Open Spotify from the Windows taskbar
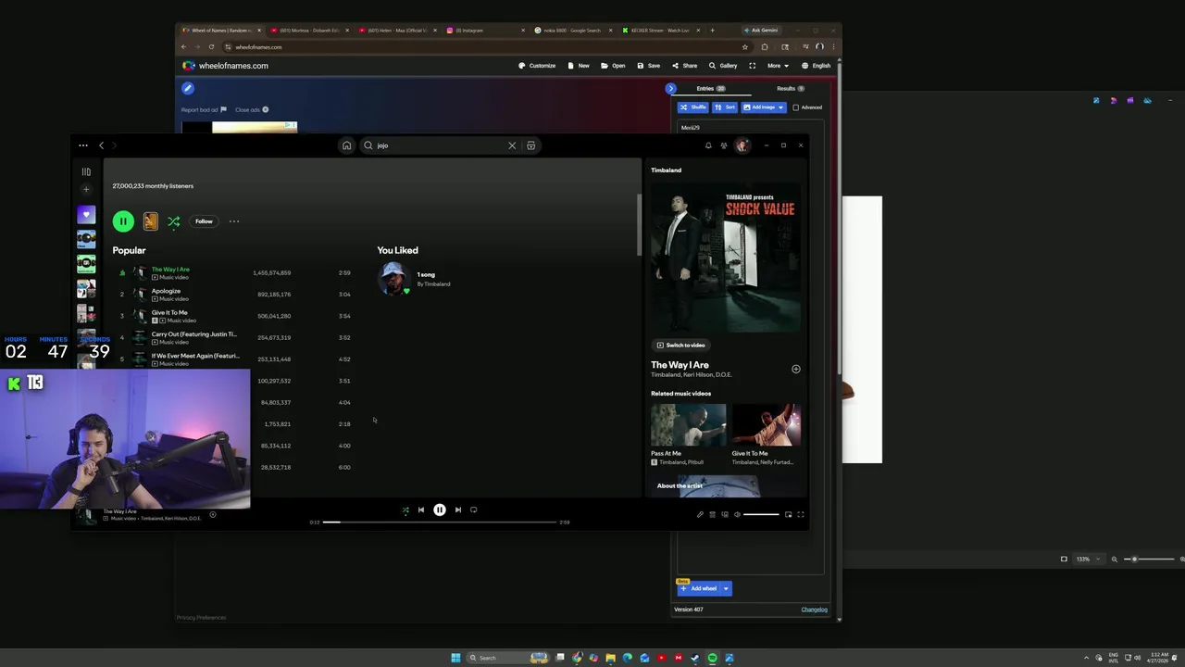Viewport: 1185px width, 667px height. [712, 658]
